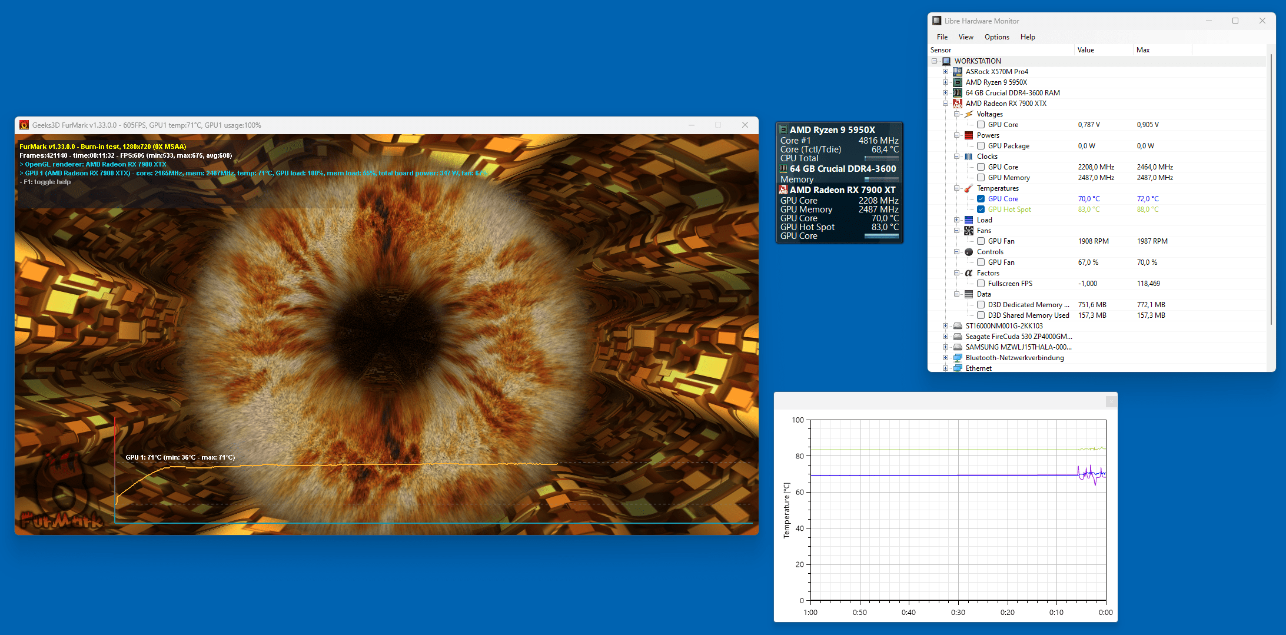Open the View menu
Image resolution: width=1286 pixels, height=635 pixels.
(x=966, y=37)
